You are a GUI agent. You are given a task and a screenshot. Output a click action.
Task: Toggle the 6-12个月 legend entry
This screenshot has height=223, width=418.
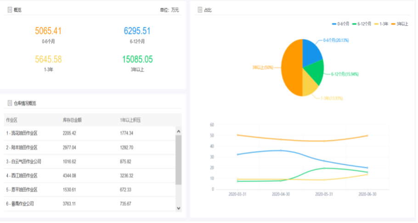coord(362,23)
